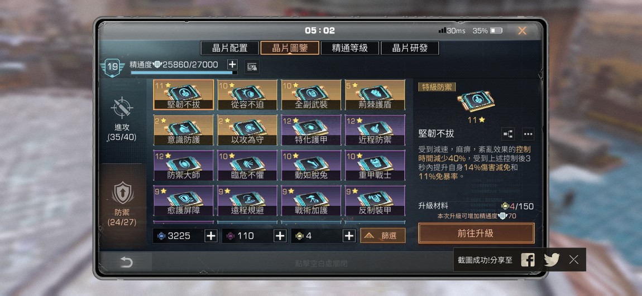Add more of the 4 gold currency

pos(349,236)
